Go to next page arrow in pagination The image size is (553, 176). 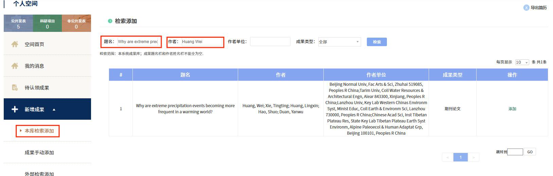474,157
